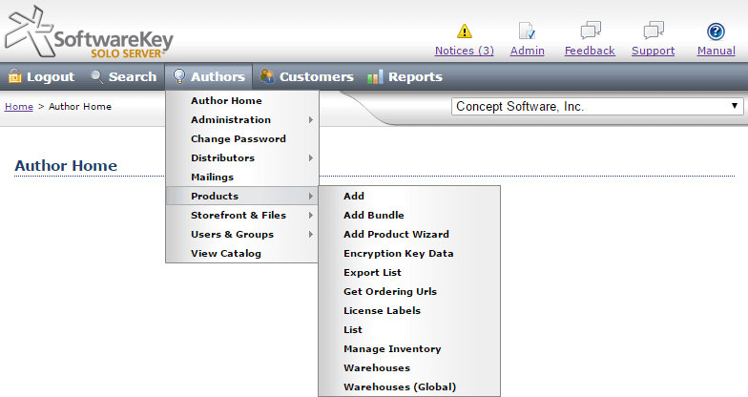Click the Notices (3) link text
Screen dimensions: 748x397
coord(464,52)
